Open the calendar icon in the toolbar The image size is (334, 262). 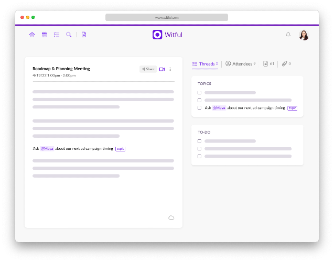pyautogui.click(x=44, y=35)
